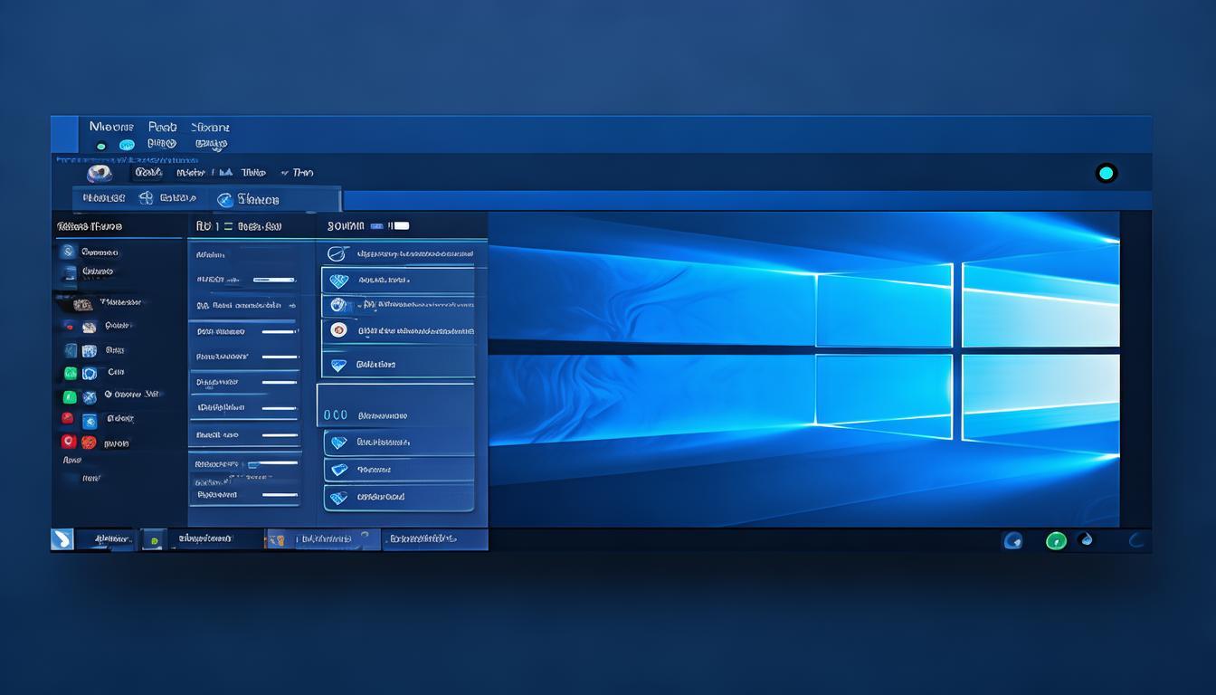Open the first menu in the title bar
The width and height of the screenshot is (1216, 695).
coord(111,128)
